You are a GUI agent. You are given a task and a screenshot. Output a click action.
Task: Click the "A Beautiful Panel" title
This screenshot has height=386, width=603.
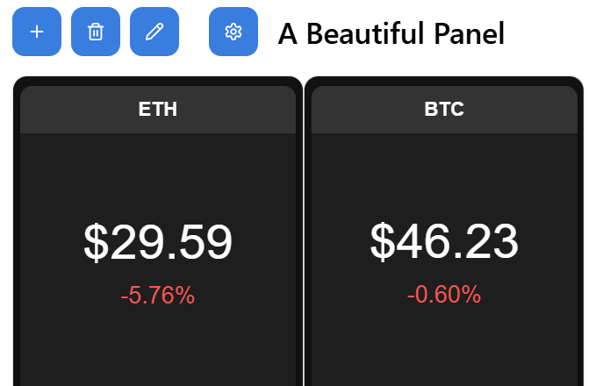[391, 33]
